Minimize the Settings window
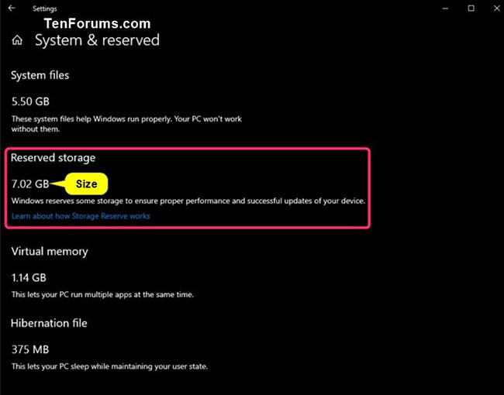The height and width of the screenshot is (395, 504). tap(445, 9)
